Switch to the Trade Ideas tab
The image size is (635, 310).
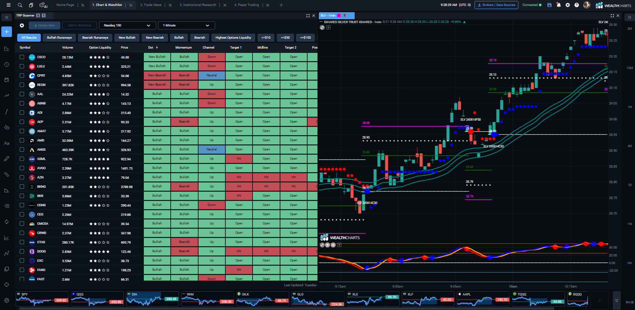click(151, 5)
